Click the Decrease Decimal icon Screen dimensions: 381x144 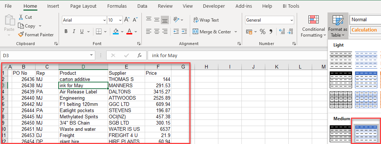coord(290,32)
